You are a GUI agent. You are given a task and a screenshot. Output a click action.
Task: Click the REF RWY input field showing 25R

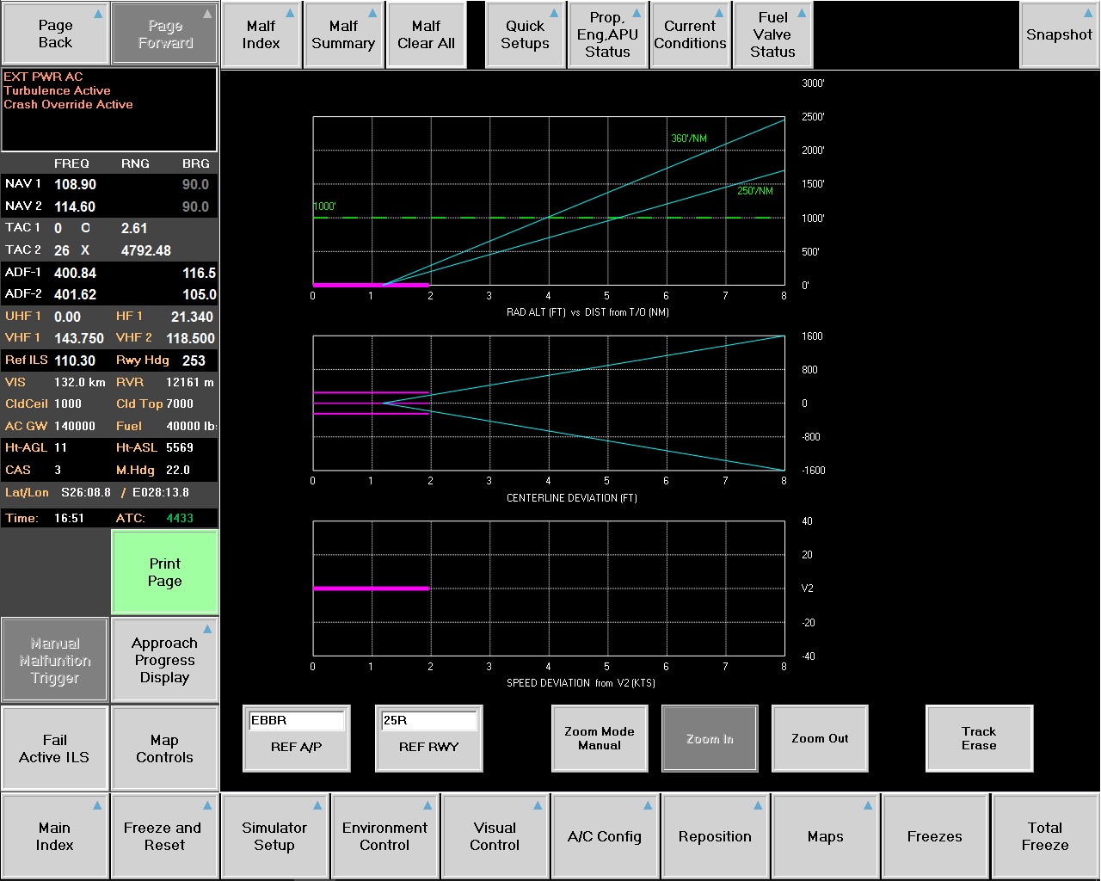click(x=428, y=720)
